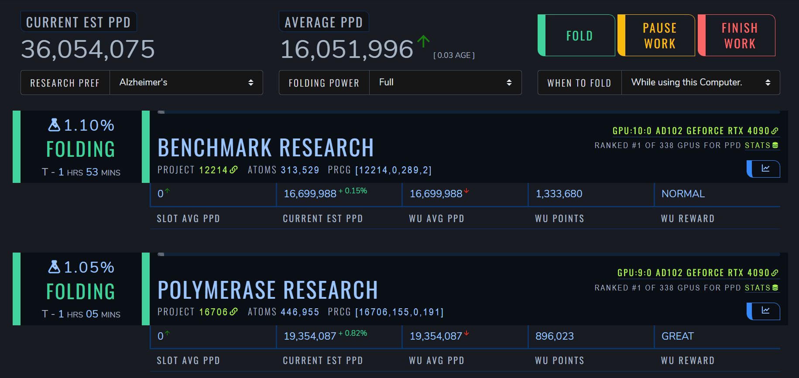799x378 pixels.
Task: Click link icon next to GPU:10:0 RTX 4090
Action: 775,131
